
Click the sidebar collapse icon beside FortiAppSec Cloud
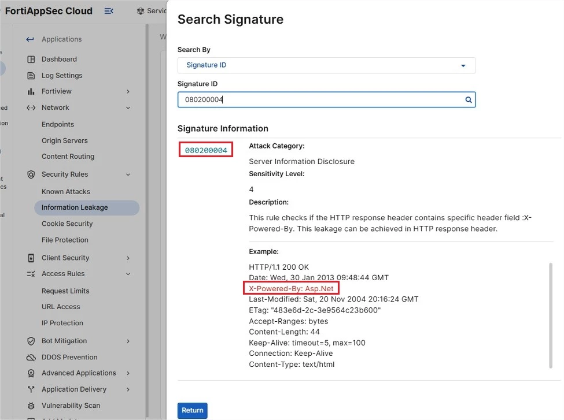click(x=109, y=11)
